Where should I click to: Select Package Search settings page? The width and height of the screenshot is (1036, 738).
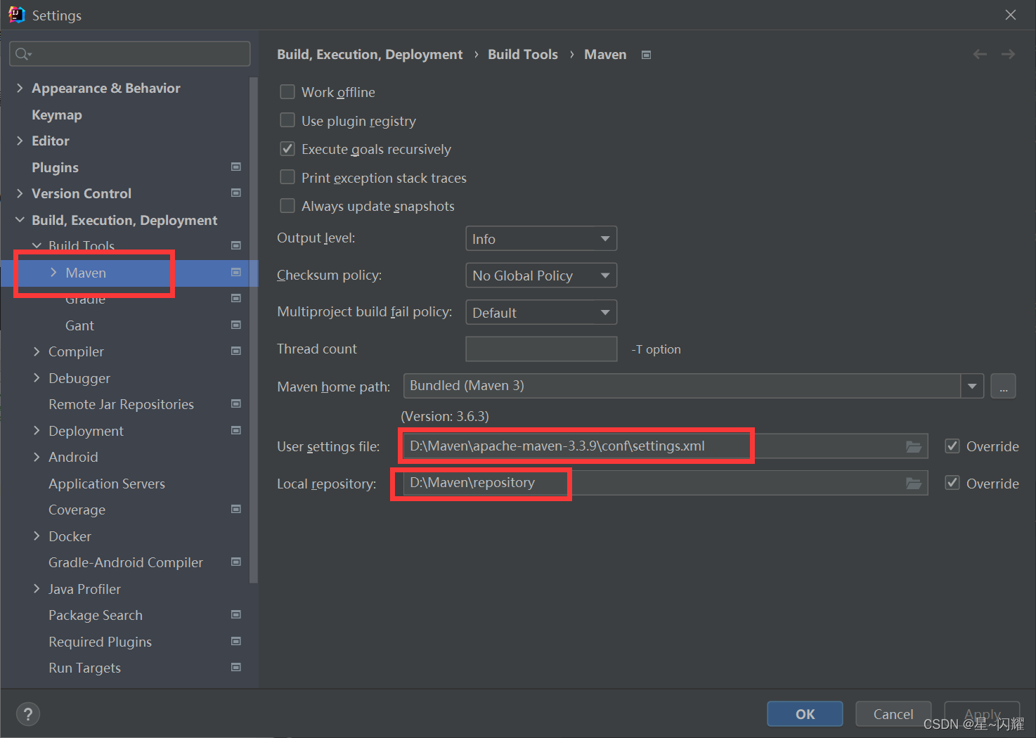[96, 615]
